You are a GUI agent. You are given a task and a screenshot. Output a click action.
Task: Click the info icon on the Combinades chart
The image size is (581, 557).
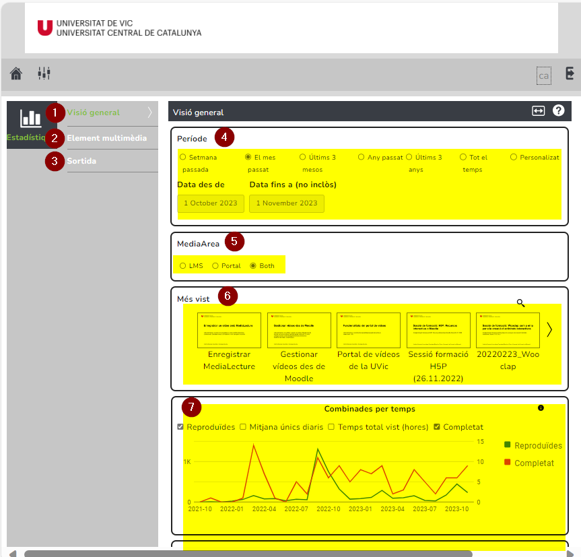pyautogui.click(x=541, y=408)
